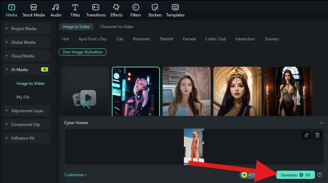
Task: Select Image to Video in sidebar
Action: [31, 83]
